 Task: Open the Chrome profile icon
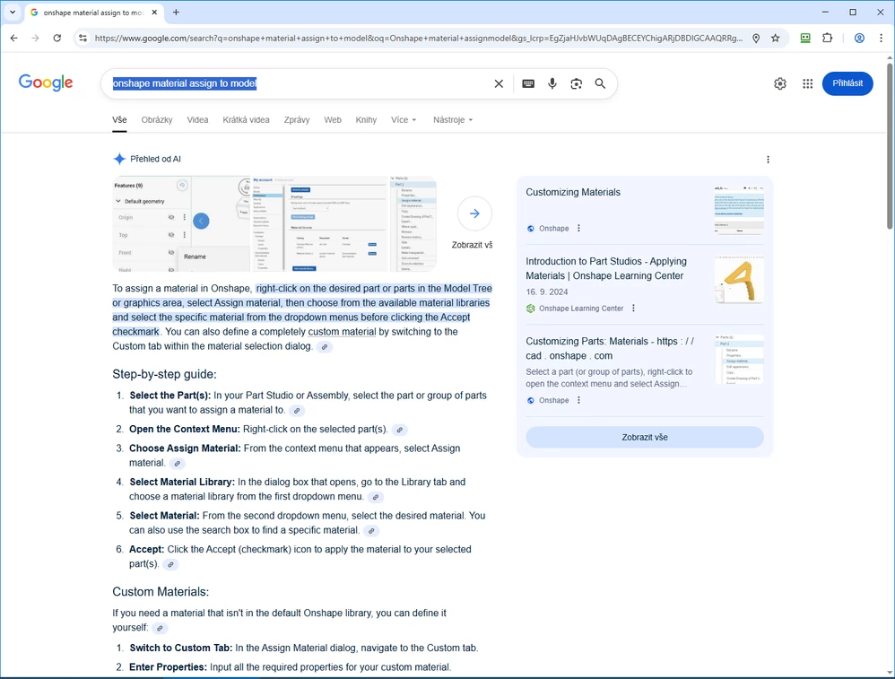(860, 38)
